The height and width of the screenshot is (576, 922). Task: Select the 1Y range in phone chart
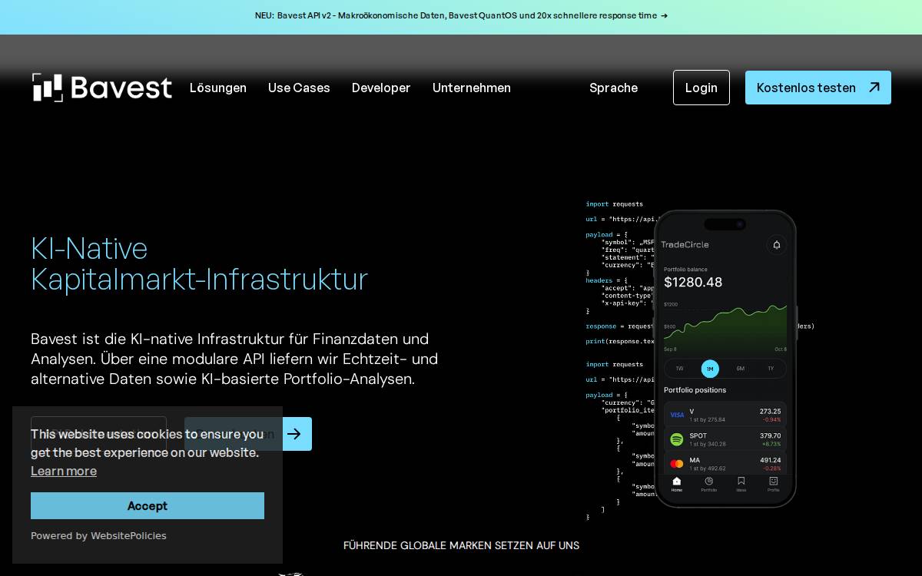click(771, 369)
